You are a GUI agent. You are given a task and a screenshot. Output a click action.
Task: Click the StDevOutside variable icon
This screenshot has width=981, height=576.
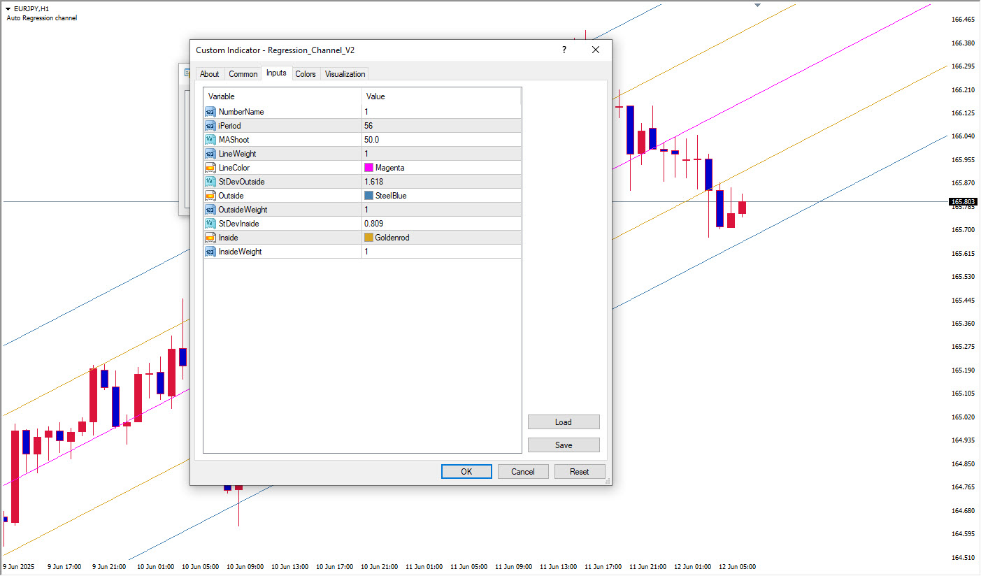click(210, 182)
